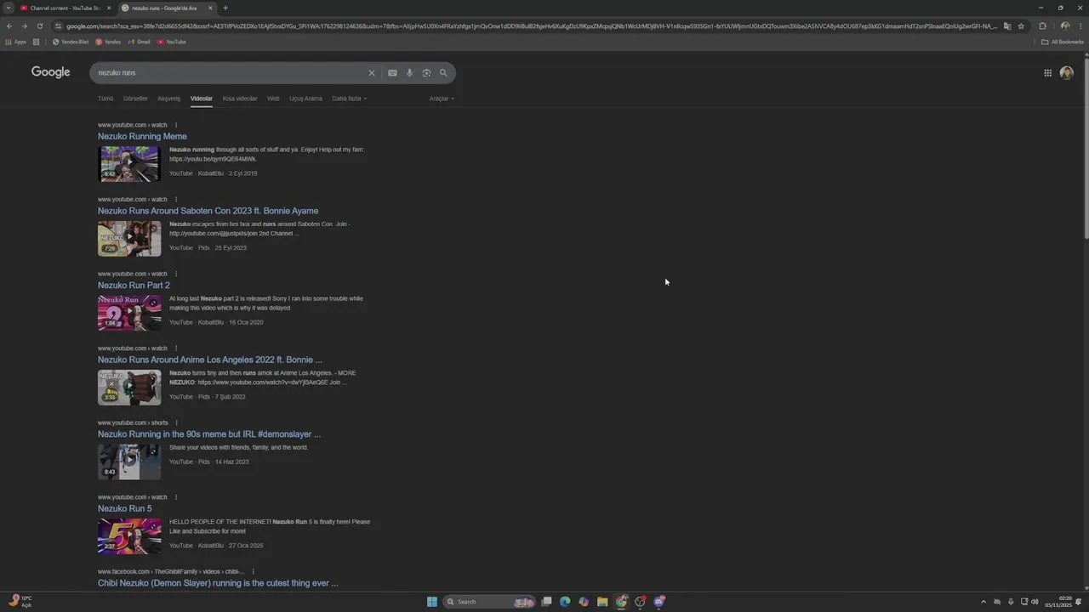The height and width of the screenshot is (612, 1089).
Task: Open the All Bookmarks folder
Action: coord(1063,42)
